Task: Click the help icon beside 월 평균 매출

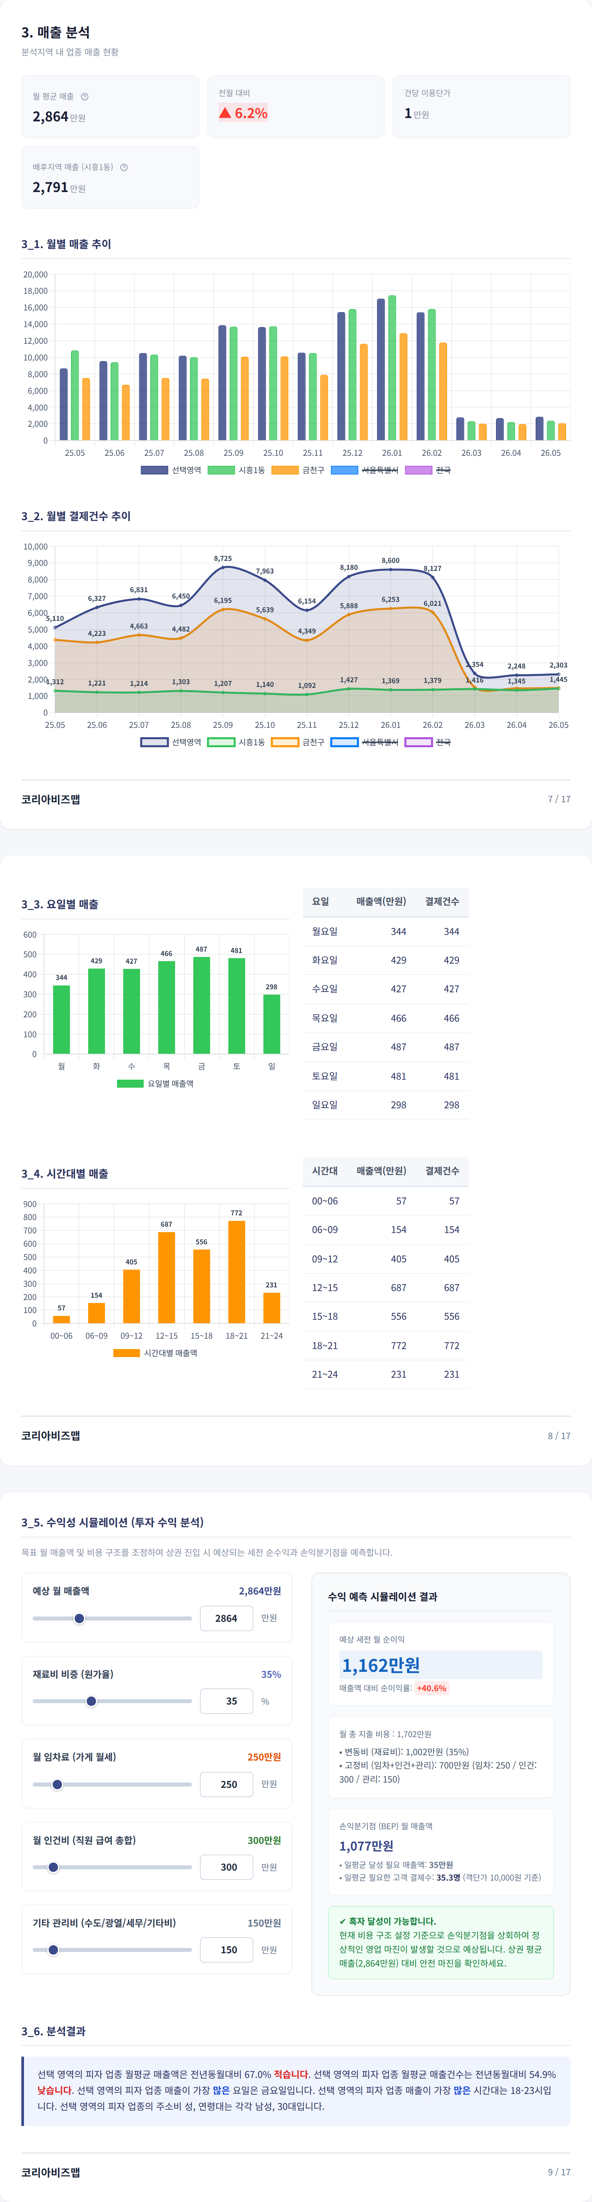Action: [85, 97]
